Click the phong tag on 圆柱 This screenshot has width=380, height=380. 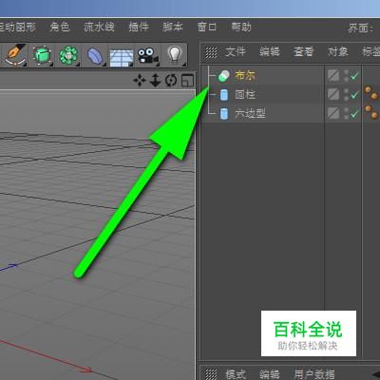371,94
